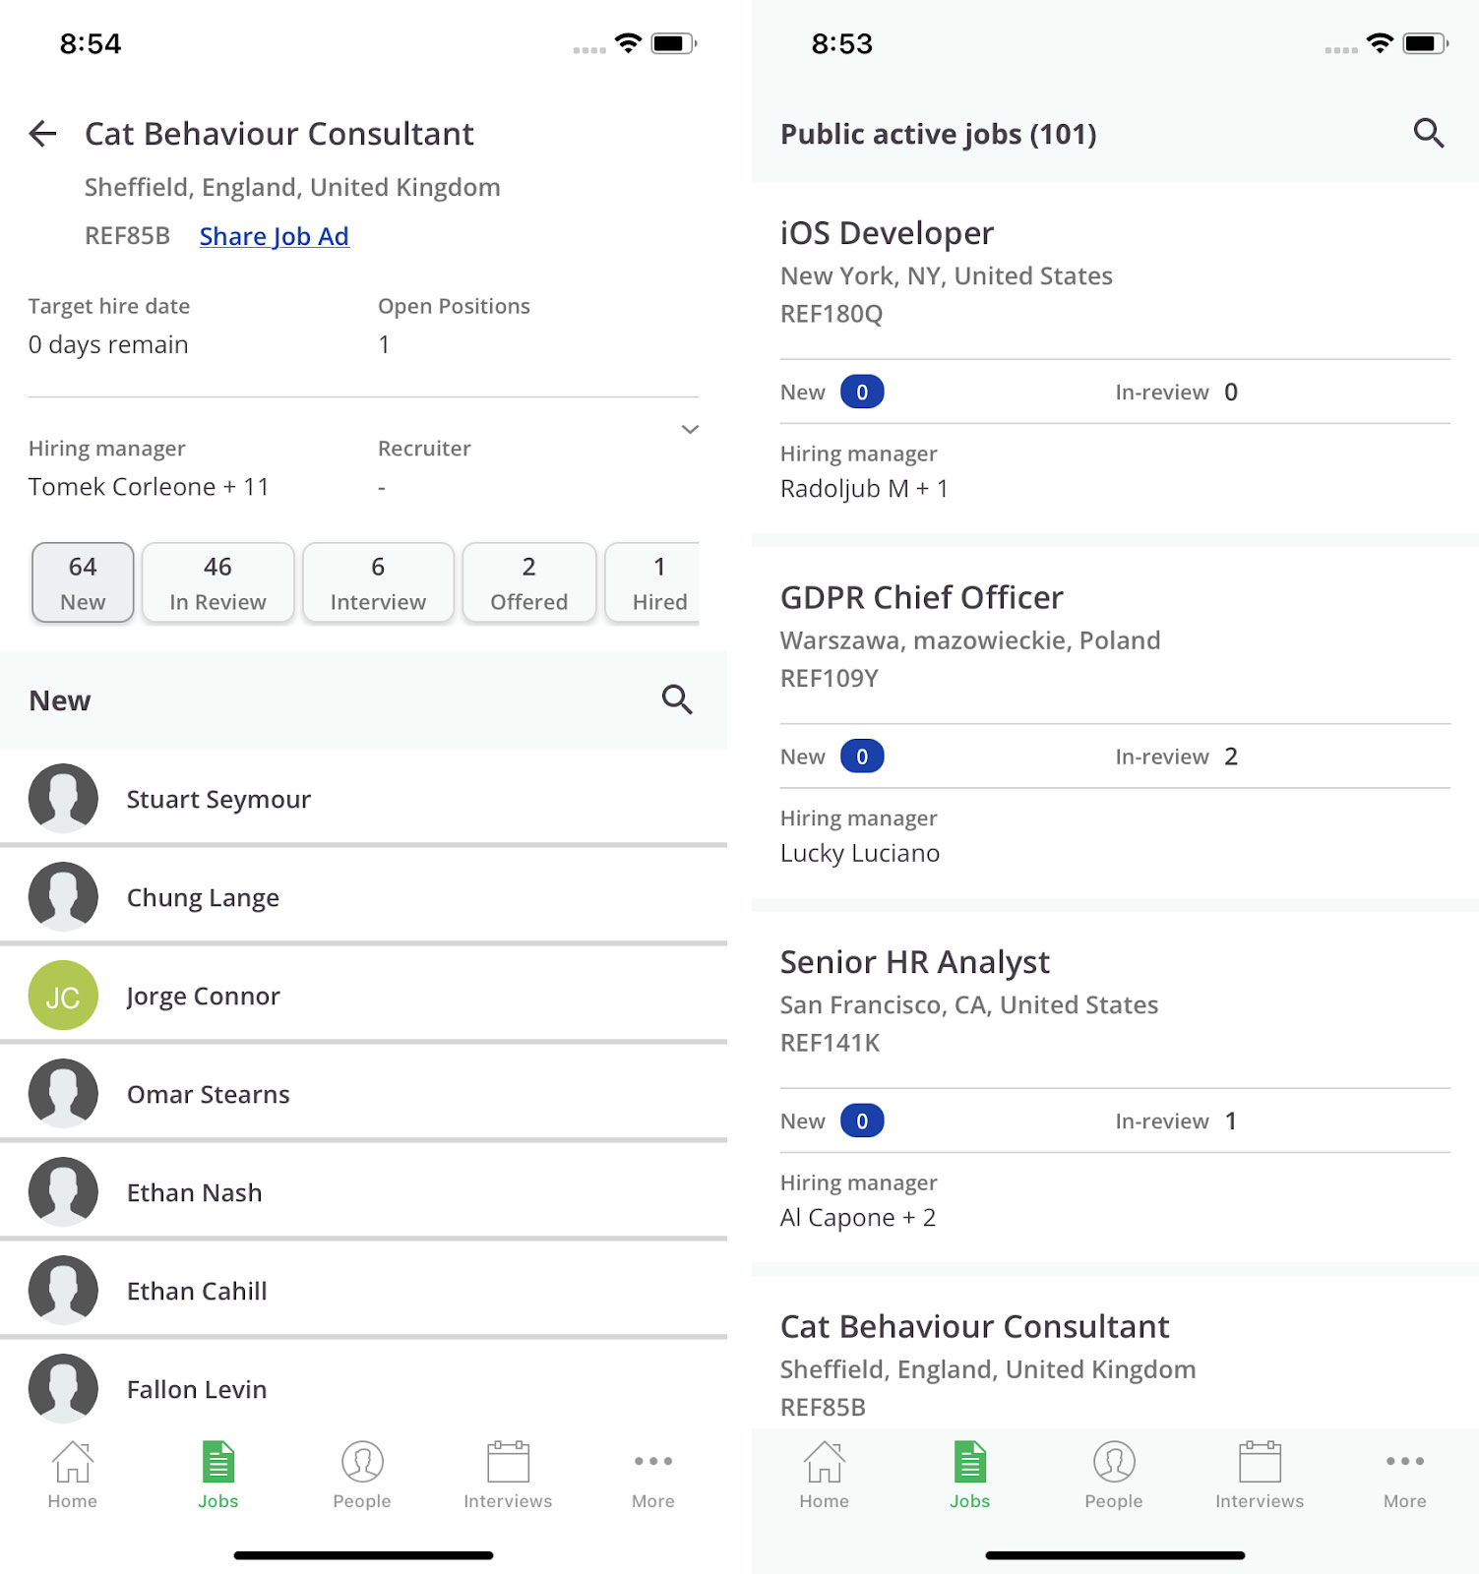Tap search icon in Public active jobs header
Image resolution: width=1479 pixels, height=1574 pixels.
[1428, 133]
